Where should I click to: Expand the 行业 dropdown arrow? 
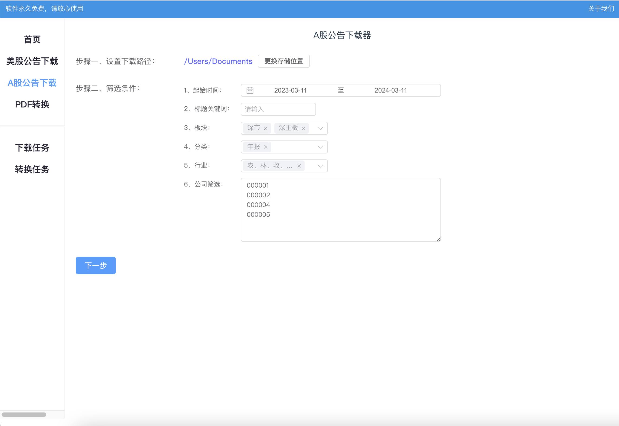[x=320, y=166]
